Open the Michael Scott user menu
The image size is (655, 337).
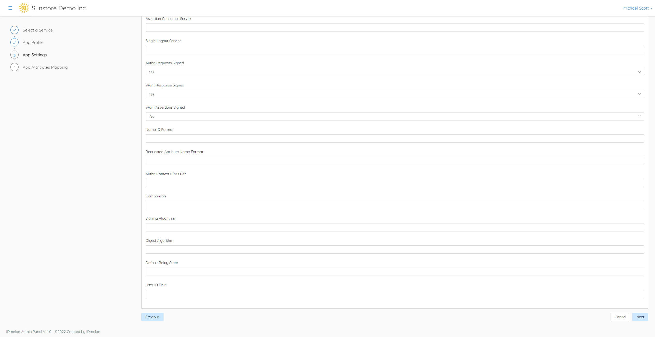[637, 8]
